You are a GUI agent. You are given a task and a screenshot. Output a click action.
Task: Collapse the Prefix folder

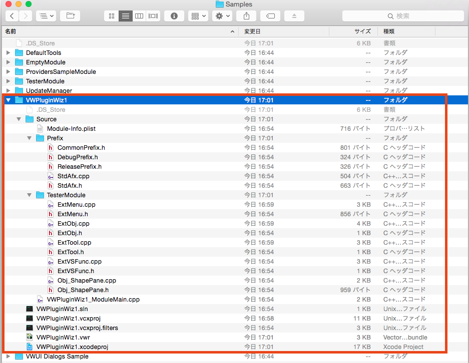click(30, 138)
